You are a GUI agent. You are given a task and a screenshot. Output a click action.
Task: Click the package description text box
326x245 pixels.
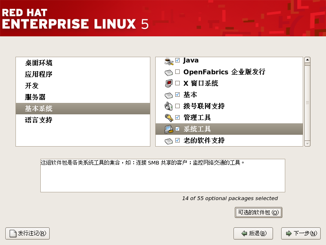point(163,176)
